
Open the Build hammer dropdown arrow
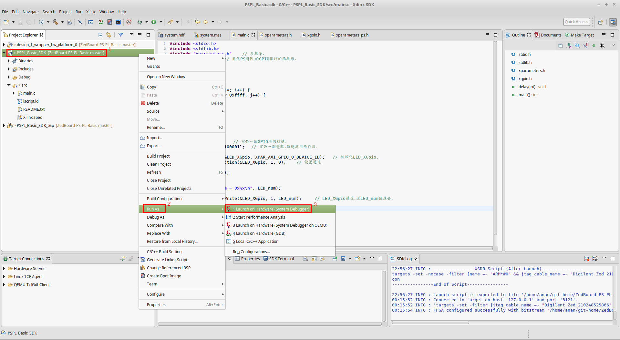point(62,22)
